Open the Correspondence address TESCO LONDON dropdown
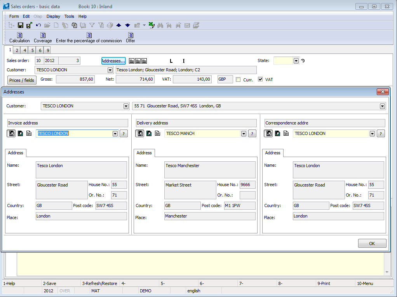 (372, 134)
